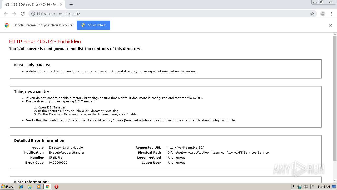Show hidden system tray icons
The width and height of the screenshot is (337, 190).
tap(294, 187)
